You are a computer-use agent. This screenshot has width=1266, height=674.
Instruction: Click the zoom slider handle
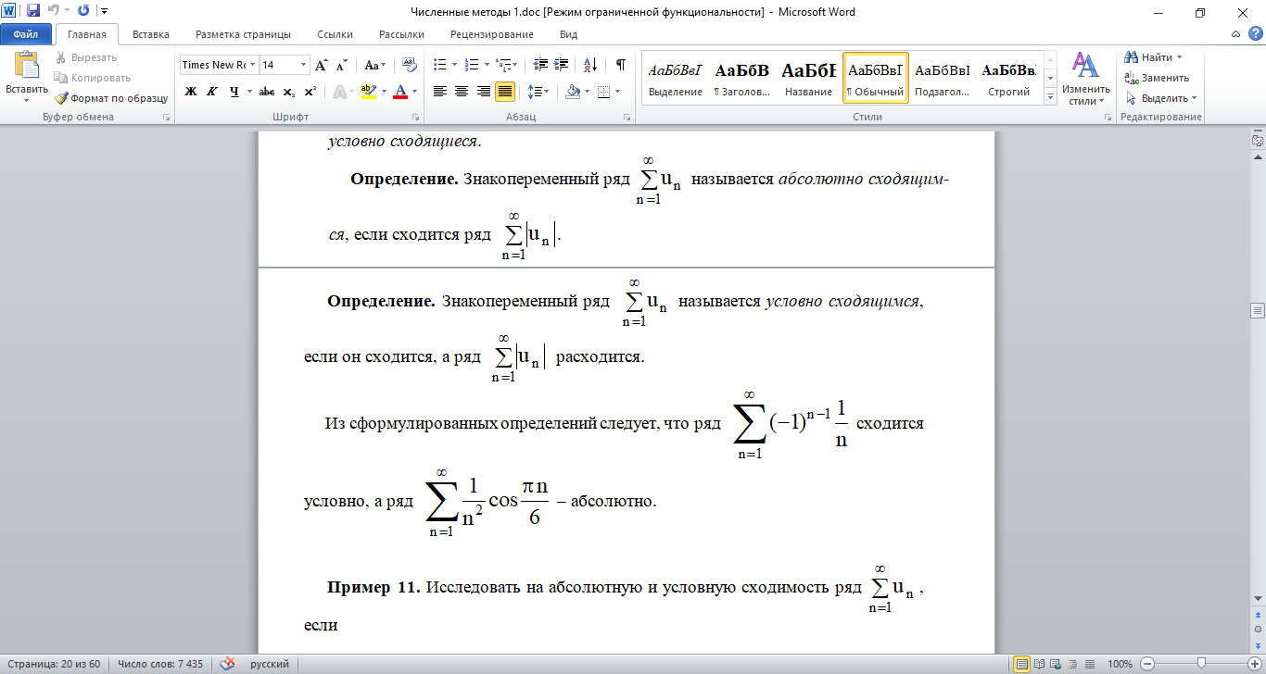click(x=1201, y=664)
